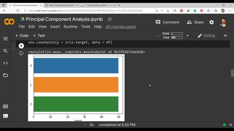The height and width of the screenshot is (131, 234).
Task: Close the Dataset loading utilities browser tab
Action: 114,5
